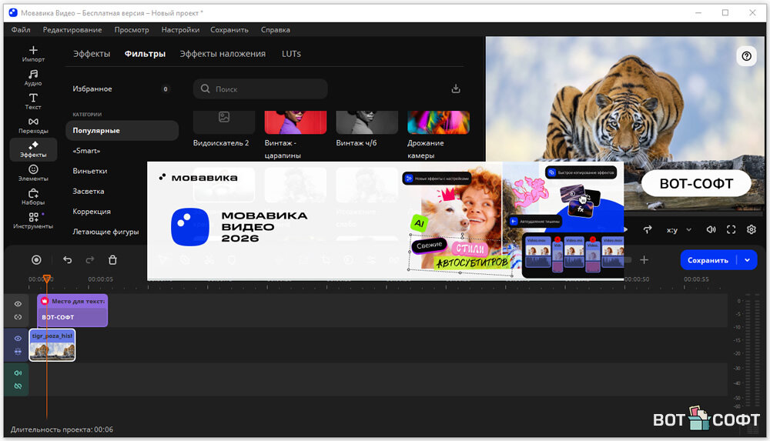Click the undo arrow above the timeline

pyautogui.click(x=68, y=260)
